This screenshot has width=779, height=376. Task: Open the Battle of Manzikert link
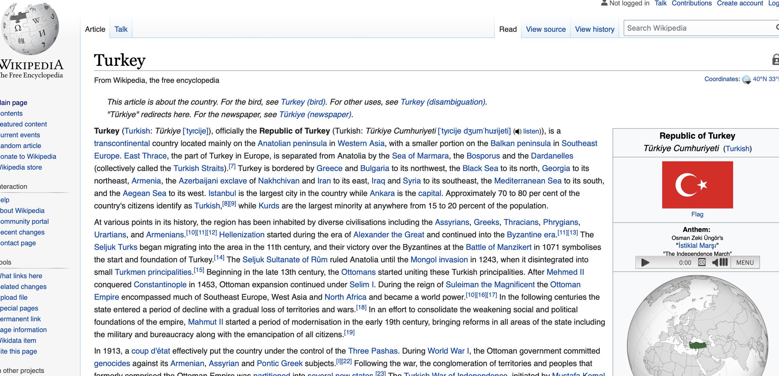pos(499,247)
